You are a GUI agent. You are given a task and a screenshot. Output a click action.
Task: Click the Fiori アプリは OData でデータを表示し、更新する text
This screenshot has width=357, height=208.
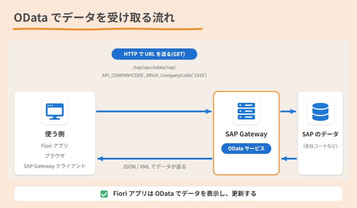pyautogui.click(x=185, y=194)
